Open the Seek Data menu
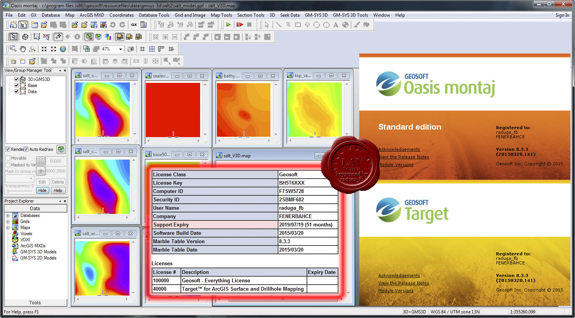 pos(290,15)
